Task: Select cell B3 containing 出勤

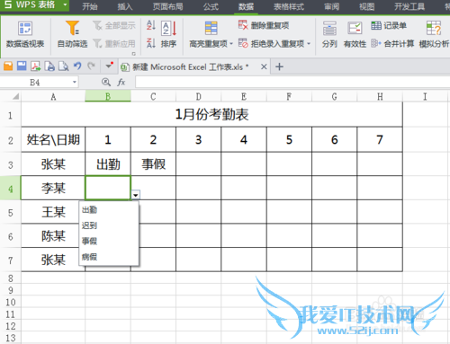Action: click(108, 164)
